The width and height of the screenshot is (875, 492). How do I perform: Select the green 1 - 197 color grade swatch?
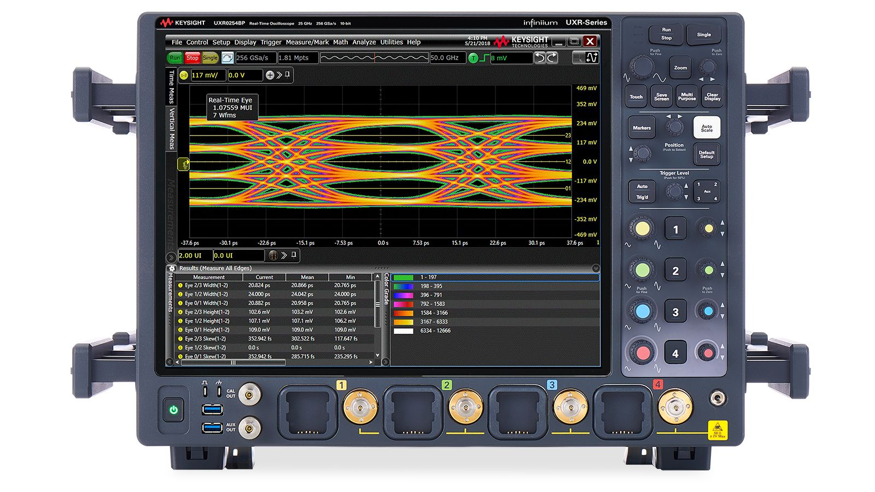pos(403,278)
